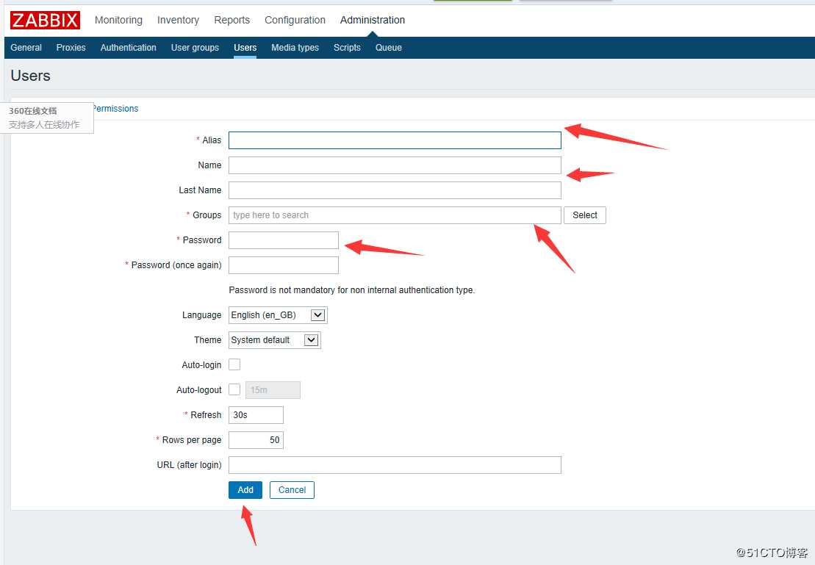Click the Cancel button
815x565 pixels.
(x=292, y=489)
